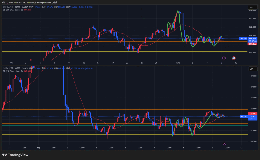The image size is (260, 160).
Task: Click the BB value 147.465 in the 4時間 legend
Action: click(x=27, y=10)
